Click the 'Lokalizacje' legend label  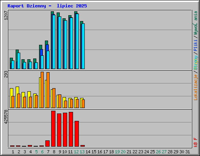coord(196,87)
